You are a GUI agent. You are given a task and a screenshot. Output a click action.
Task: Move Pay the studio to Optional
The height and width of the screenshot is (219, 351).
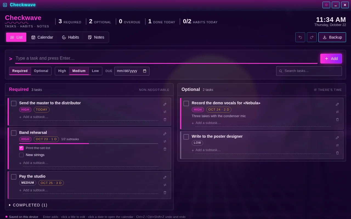[165, 185]
